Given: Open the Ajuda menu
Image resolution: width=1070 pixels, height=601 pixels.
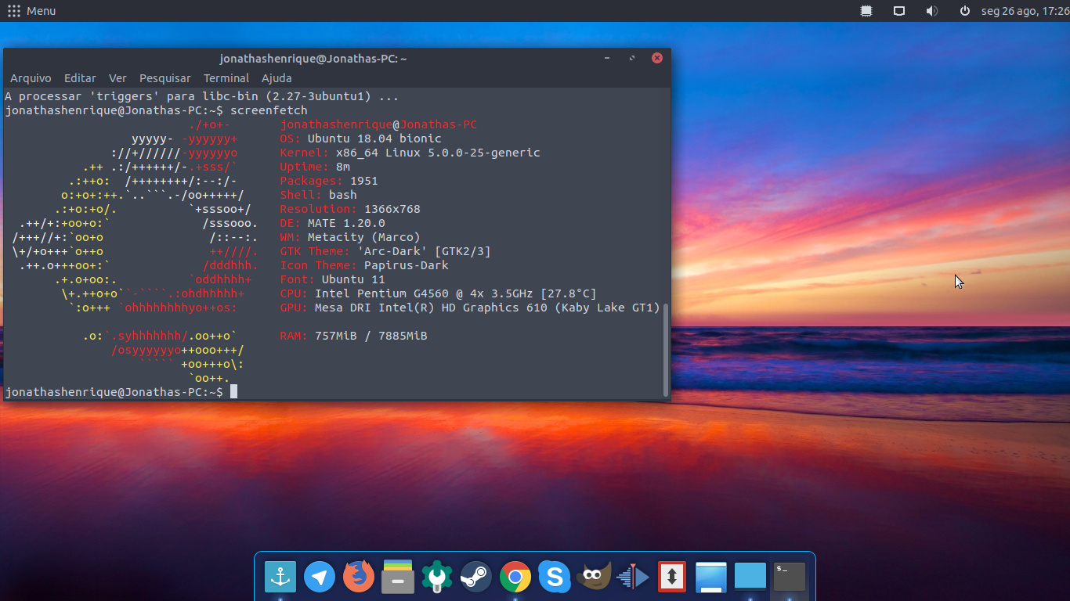Looking at the screenshot, I should point(277,78).
